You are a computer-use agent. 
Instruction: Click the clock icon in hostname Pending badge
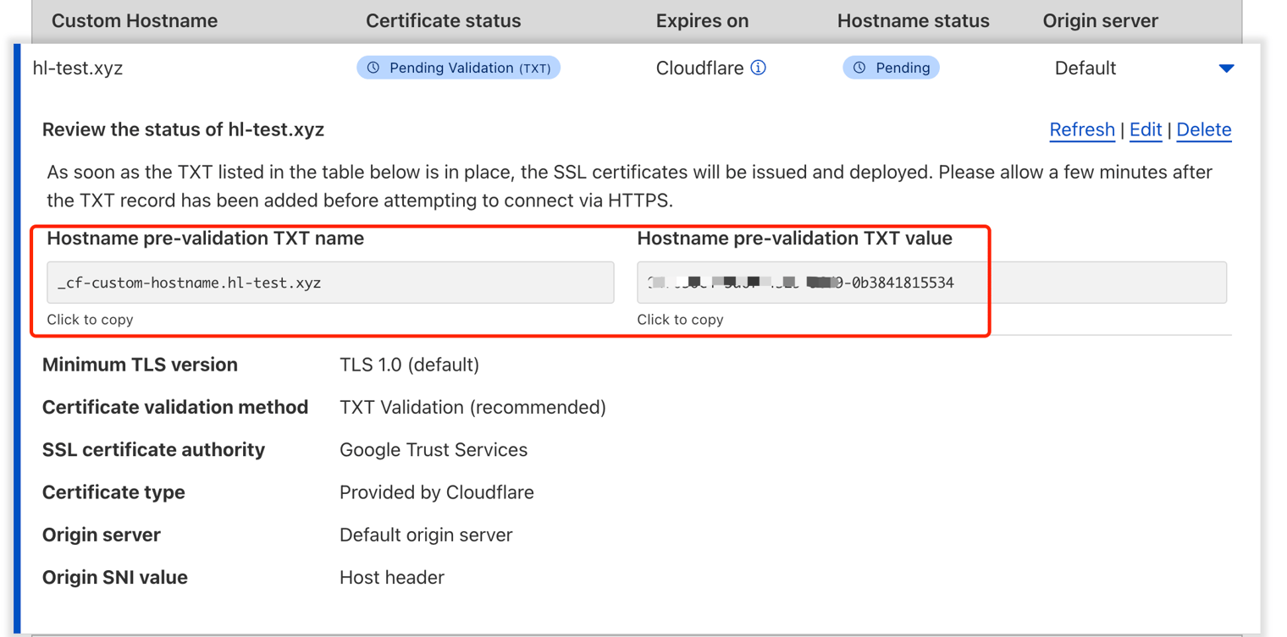coord(859,68)
